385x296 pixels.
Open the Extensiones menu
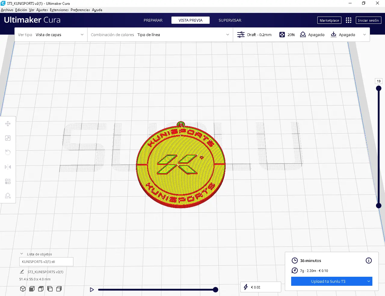[x=59, y=10]
